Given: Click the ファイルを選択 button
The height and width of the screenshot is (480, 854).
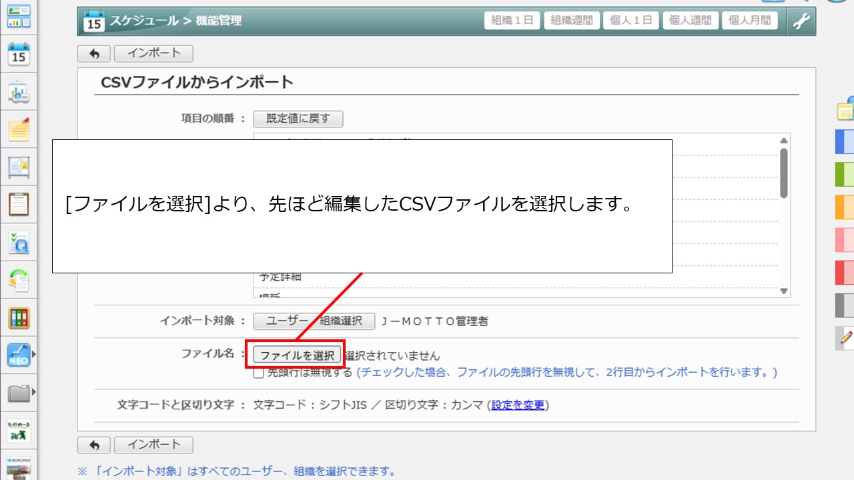Looking at the screenshot, I should tap(297, 355).
